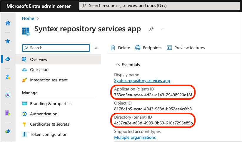Click the Endpoints globe icon

click(x=138, y=48)
